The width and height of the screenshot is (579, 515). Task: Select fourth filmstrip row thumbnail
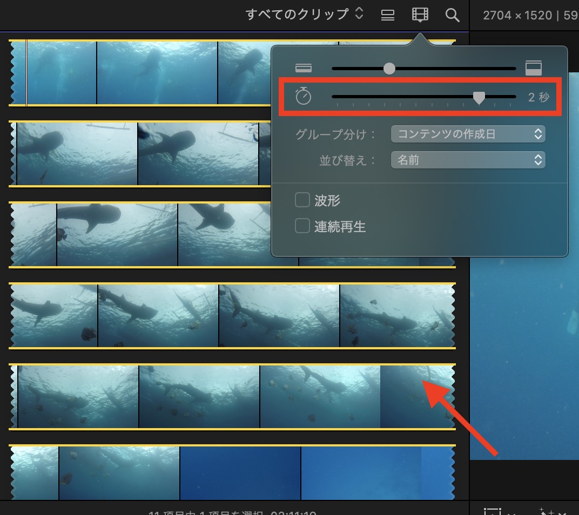(232, 316)
